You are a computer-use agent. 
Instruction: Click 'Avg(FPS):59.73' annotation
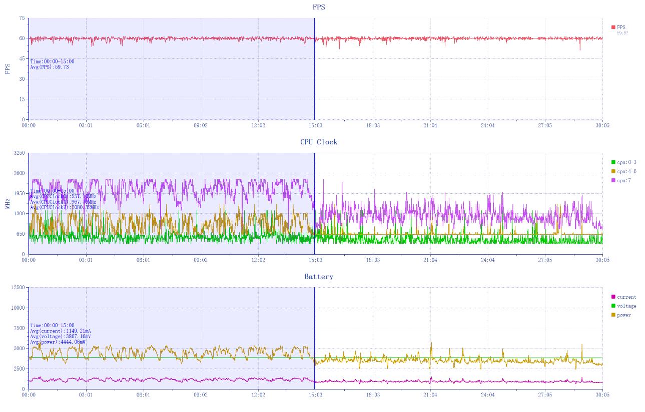[x=50, y=67]
